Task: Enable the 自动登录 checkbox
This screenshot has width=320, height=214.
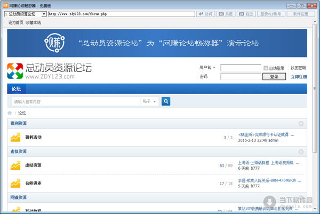Action: [x=266, y=68]
